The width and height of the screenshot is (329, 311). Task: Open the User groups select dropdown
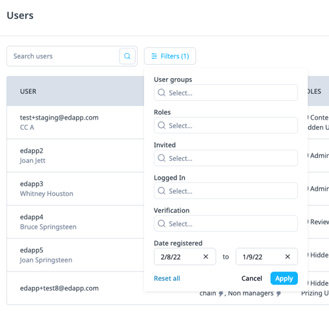pyautogui.click(x=226, y=92)
